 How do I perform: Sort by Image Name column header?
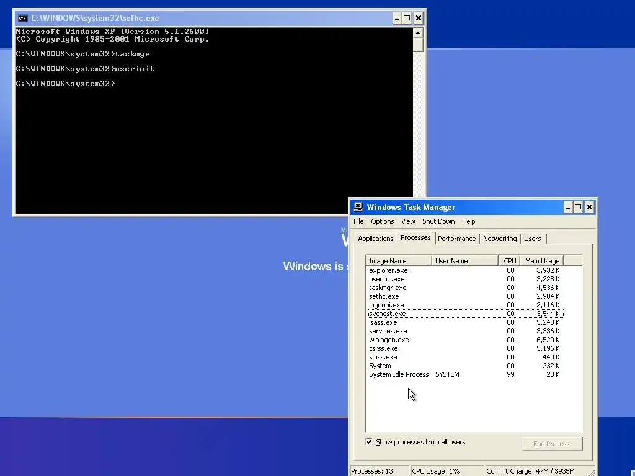point(399,261)
